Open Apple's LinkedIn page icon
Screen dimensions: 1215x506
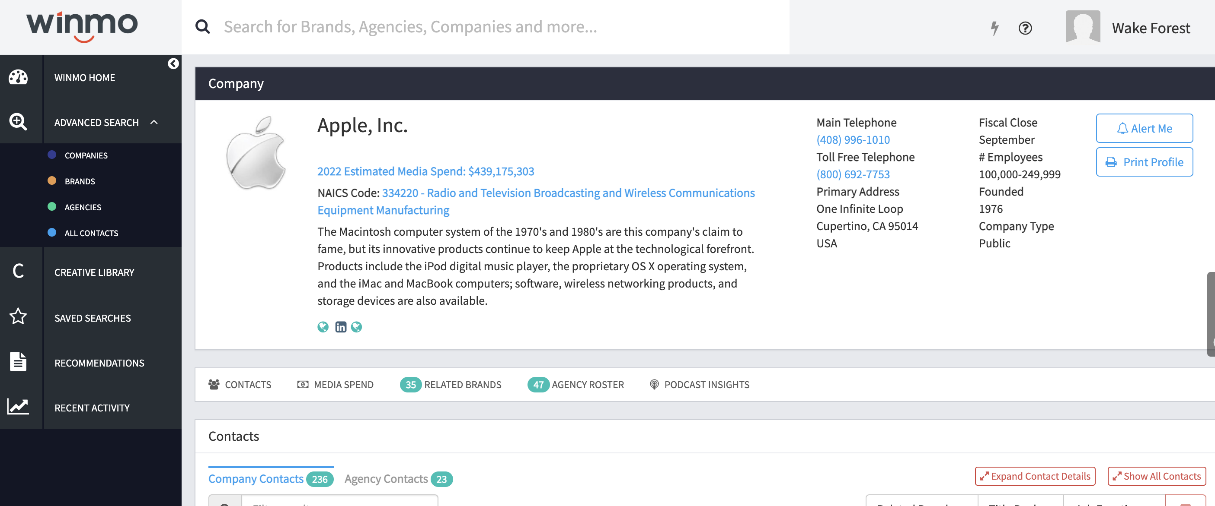tap(340, 327)
